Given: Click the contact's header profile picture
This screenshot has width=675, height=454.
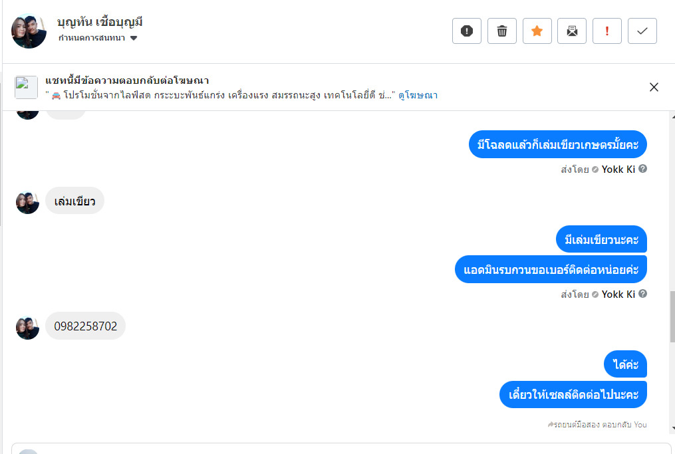Looking at the screenshot, I should click(29, 31).
